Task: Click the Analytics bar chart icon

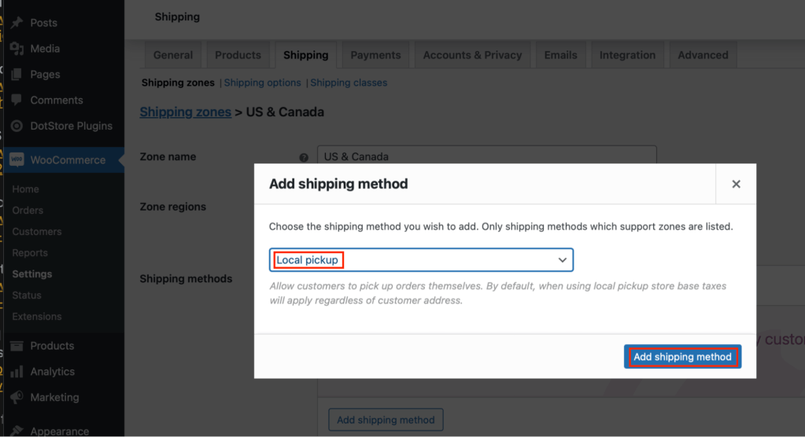Action: point(17,371)
